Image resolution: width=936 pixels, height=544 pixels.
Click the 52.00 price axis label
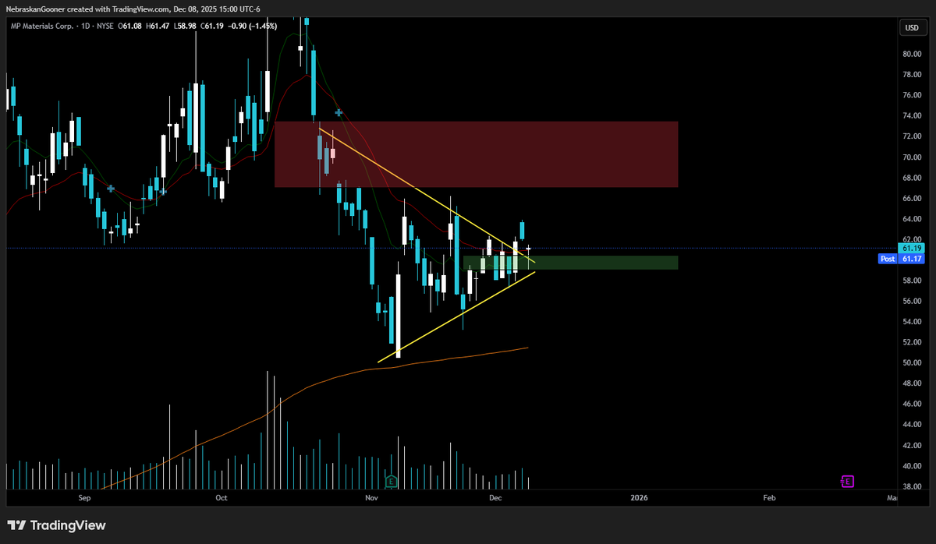[x=911, y=342]
